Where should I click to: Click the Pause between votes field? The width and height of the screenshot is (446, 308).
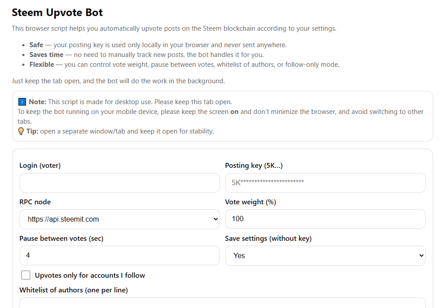click(119, 255)
